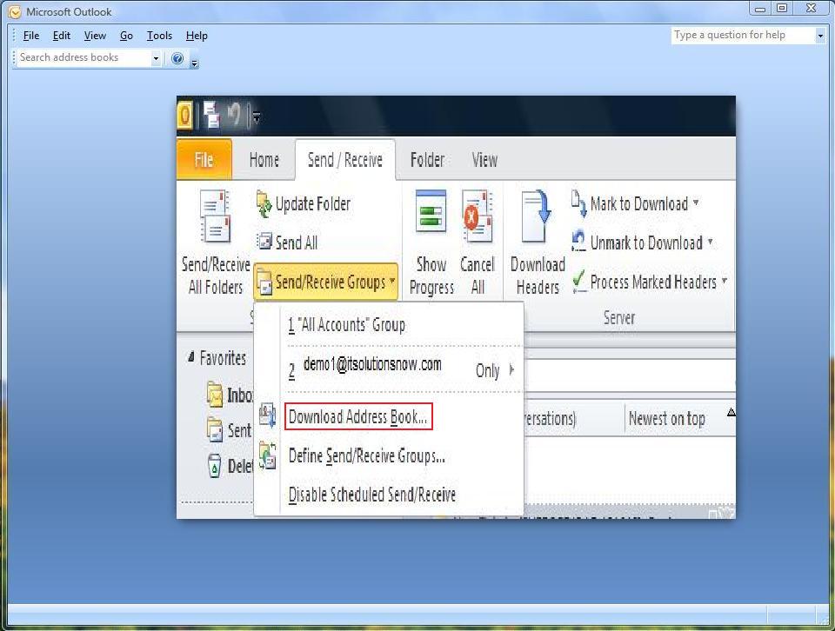
Task: Open the File menu in Outlook menu bar
Action: click(31, 36)
